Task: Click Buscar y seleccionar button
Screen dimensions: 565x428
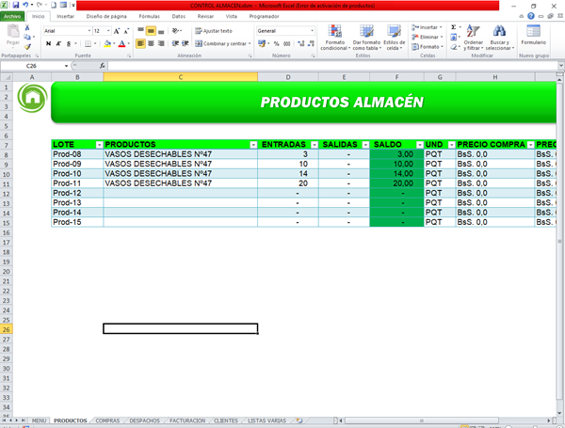Action: click(x=499, y=38)
